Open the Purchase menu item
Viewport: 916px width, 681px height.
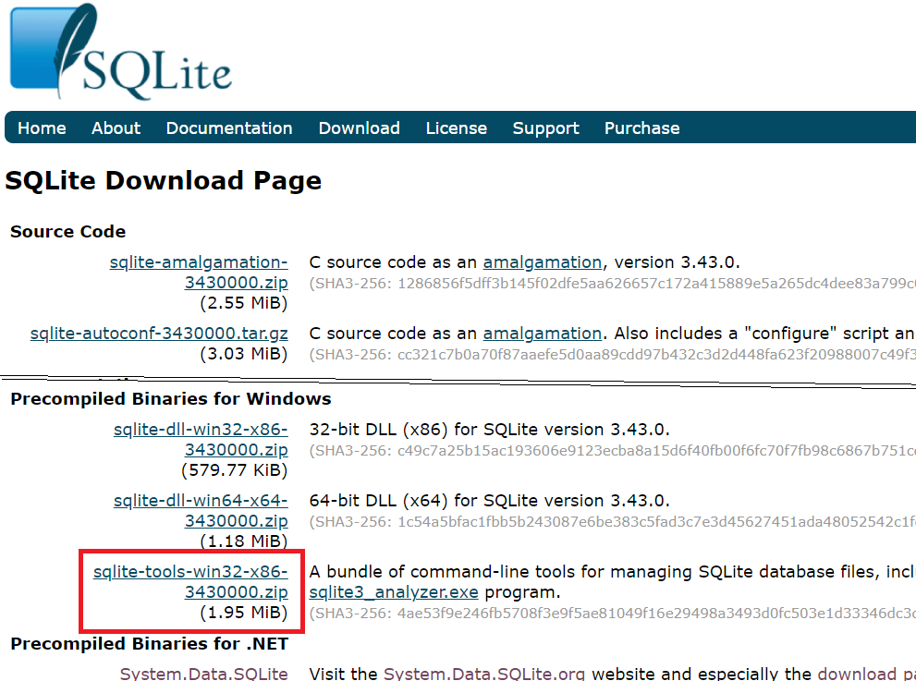(x=642, y=128)
